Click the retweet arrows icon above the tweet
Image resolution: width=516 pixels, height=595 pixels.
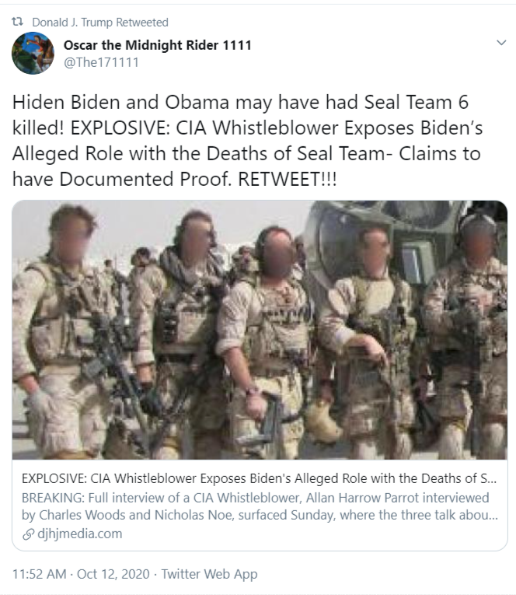(17, 22)
